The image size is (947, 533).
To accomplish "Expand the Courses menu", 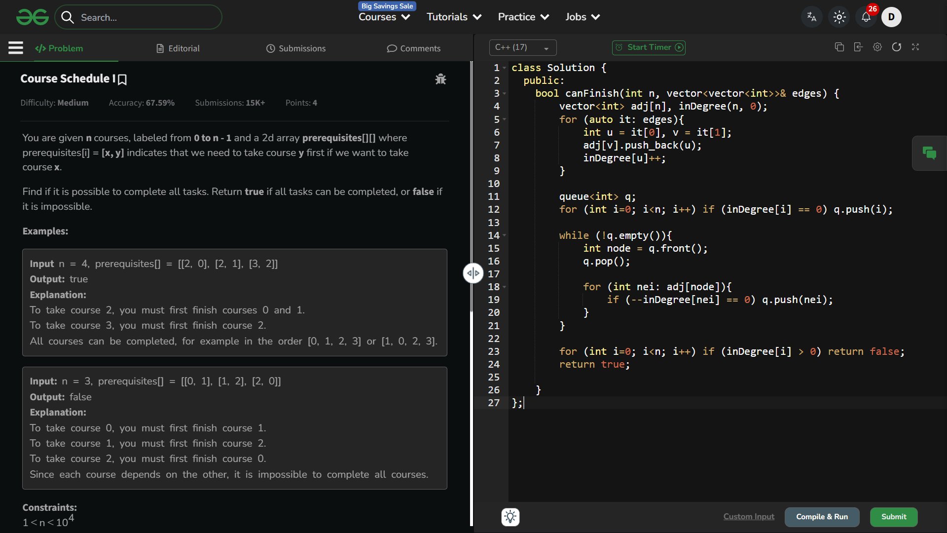I will coord(384,17).
